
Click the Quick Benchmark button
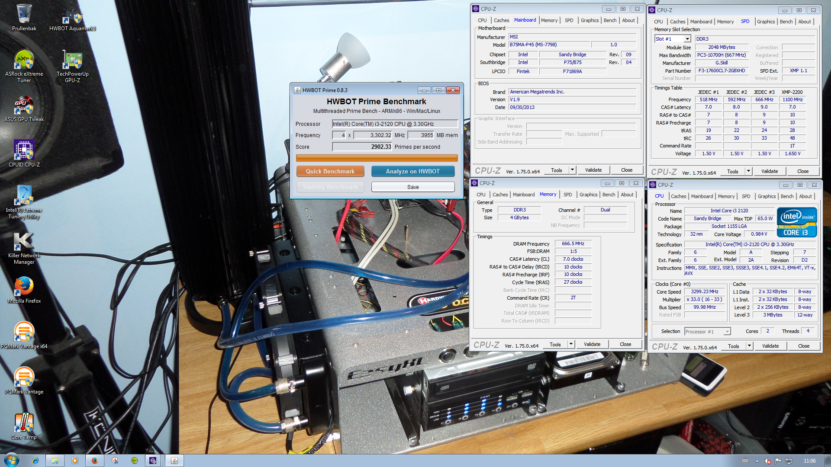tap(330, 172)
